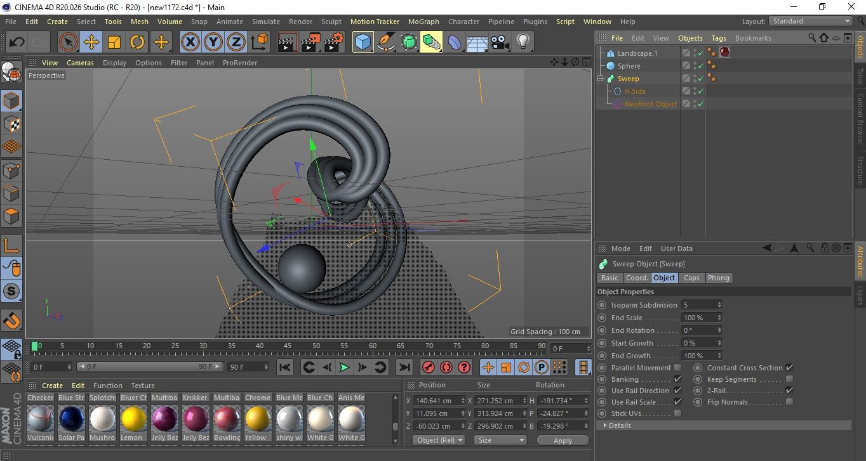This screenshot has width=866, height=461.
Task: Step End Scale value arrows
Action: [x=719, y=318]
